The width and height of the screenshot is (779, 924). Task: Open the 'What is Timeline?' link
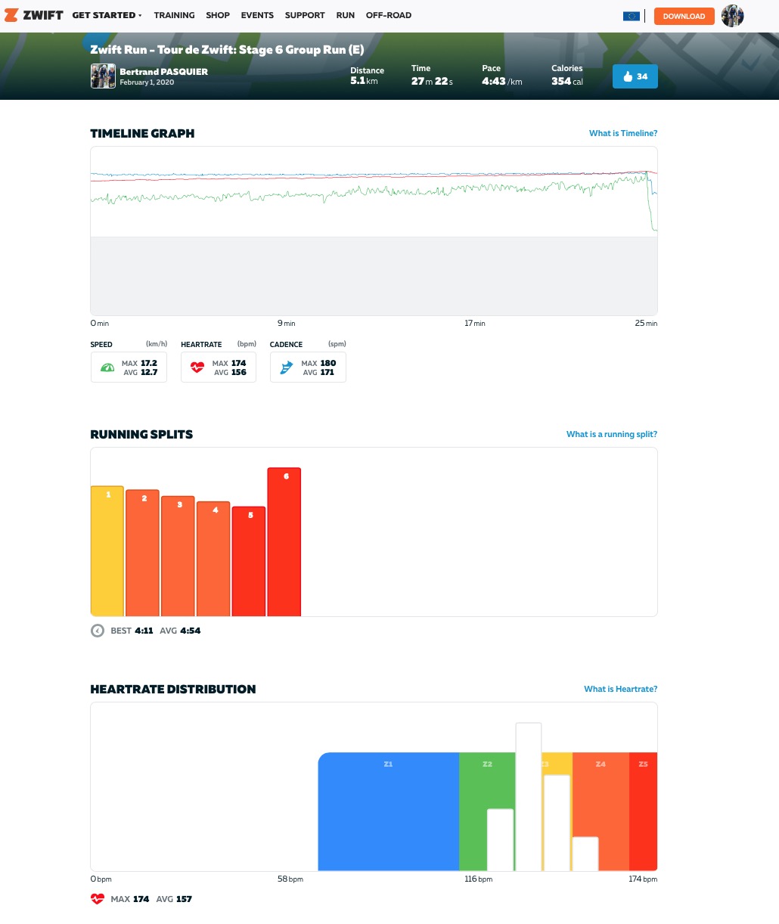[x=623, y=133]
